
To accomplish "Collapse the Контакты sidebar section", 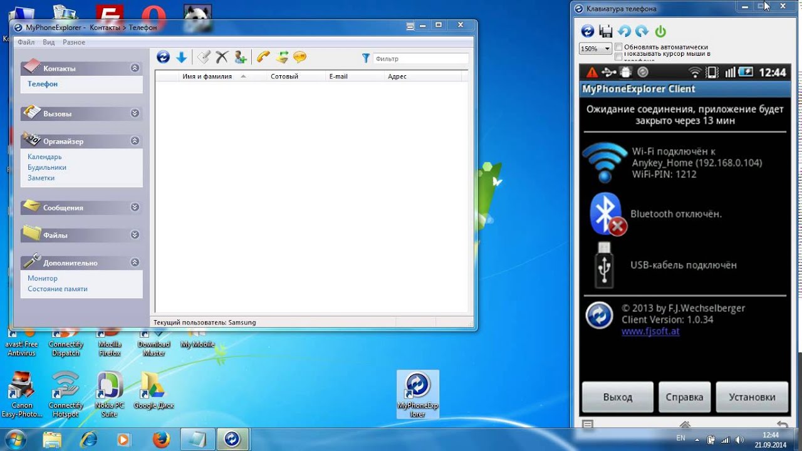I will pyautogui.click(x=135, y=68).
